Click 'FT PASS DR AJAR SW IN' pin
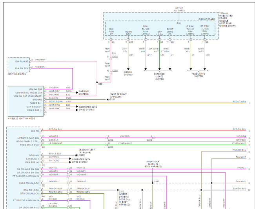Screen dimensions: 255x209 coord(25,176)
